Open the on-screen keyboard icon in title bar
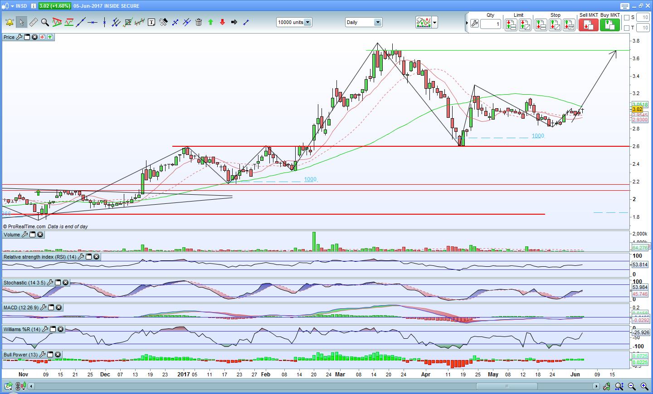 click(624, 6)
